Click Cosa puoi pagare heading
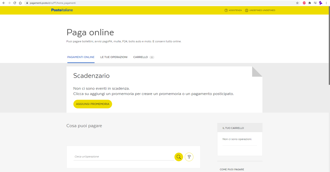 coord(84,126)
